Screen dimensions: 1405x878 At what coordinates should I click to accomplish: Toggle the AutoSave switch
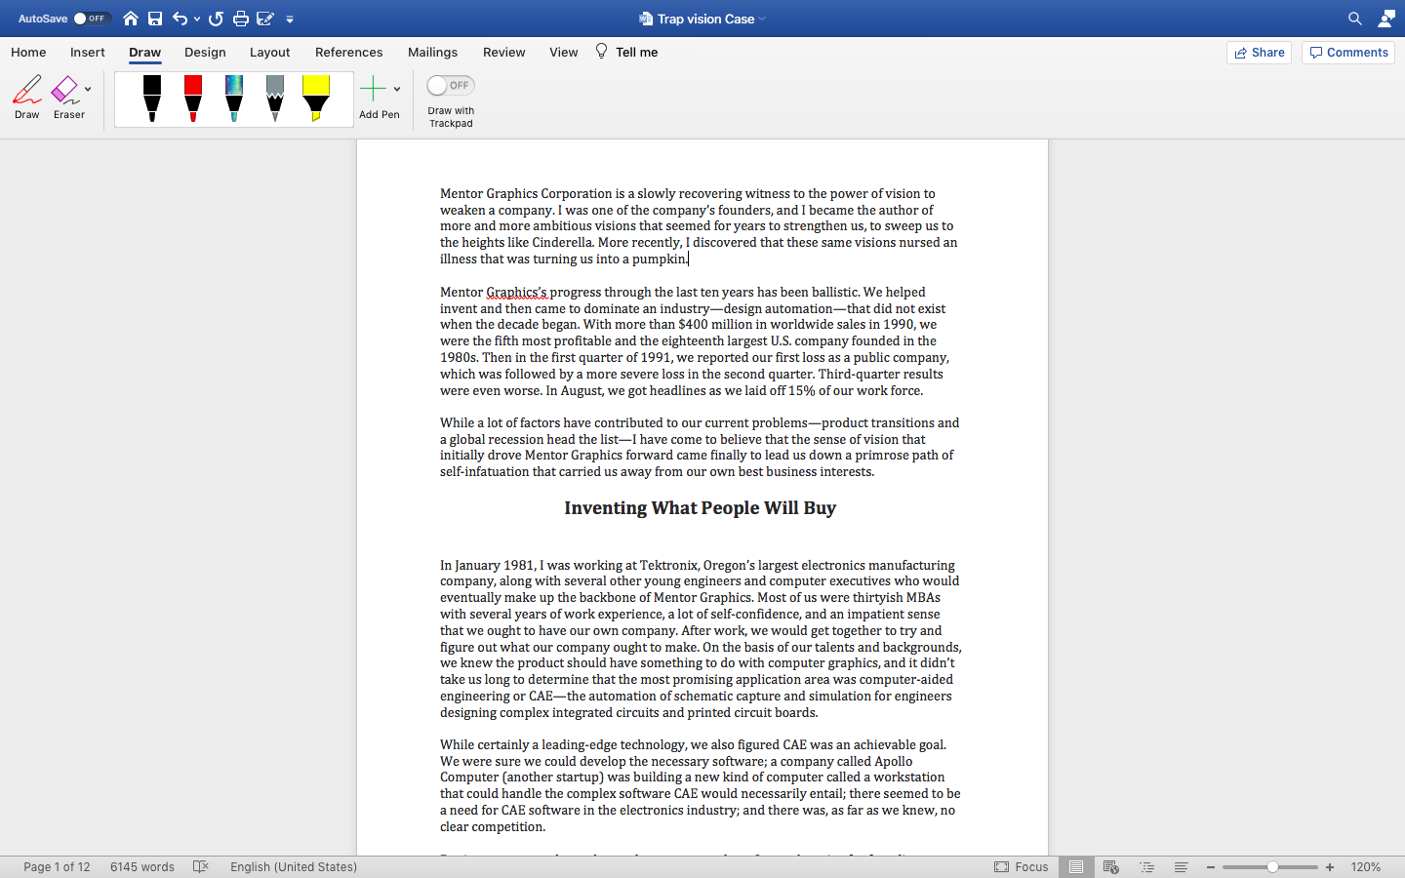(92, 19)
